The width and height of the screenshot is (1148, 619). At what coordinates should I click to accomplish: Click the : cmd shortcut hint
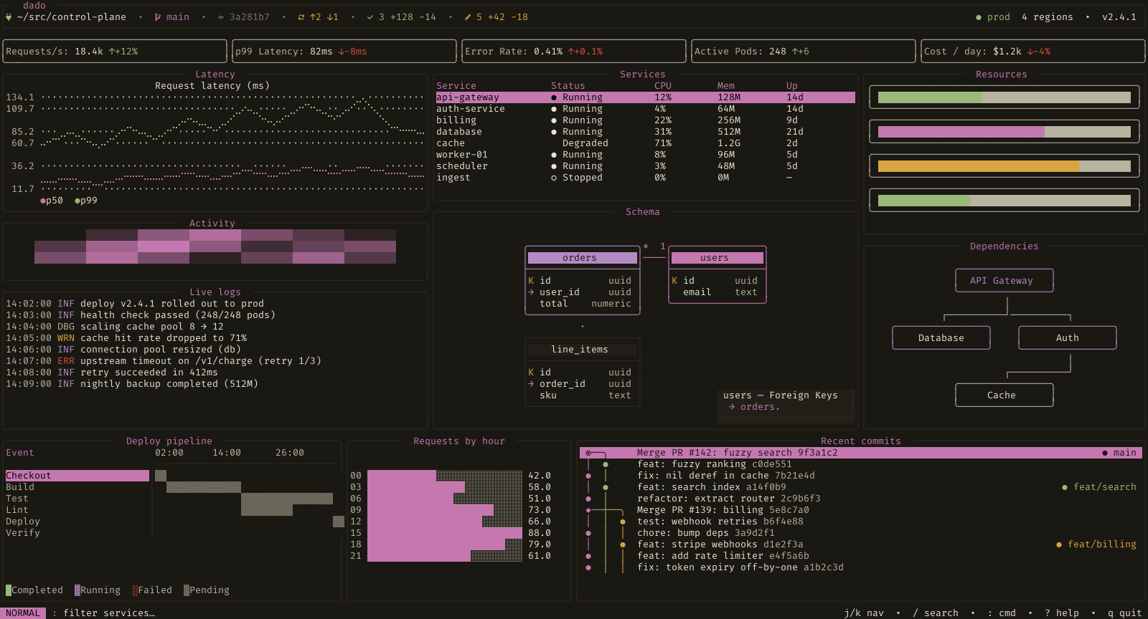pyautogui.click(x=1002, y=613)
